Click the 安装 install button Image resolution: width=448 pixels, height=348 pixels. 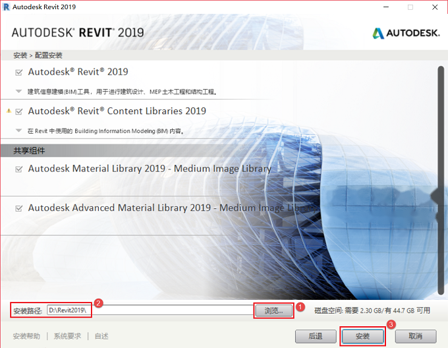[x=362, y=336]
